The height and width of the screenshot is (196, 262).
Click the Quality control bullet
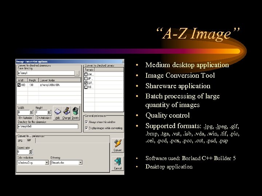167,115
